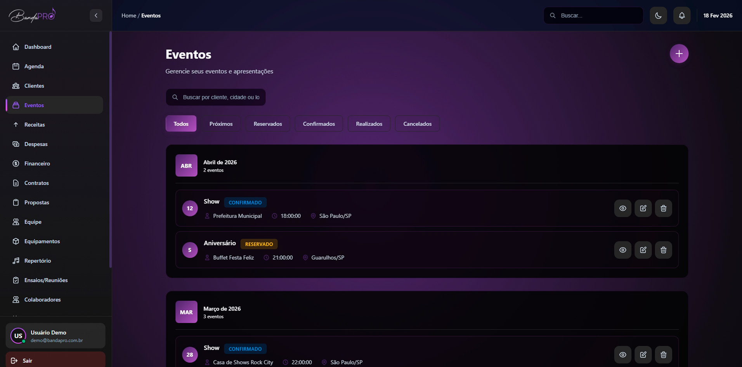Expand the Março de 2026 group header

222,312
